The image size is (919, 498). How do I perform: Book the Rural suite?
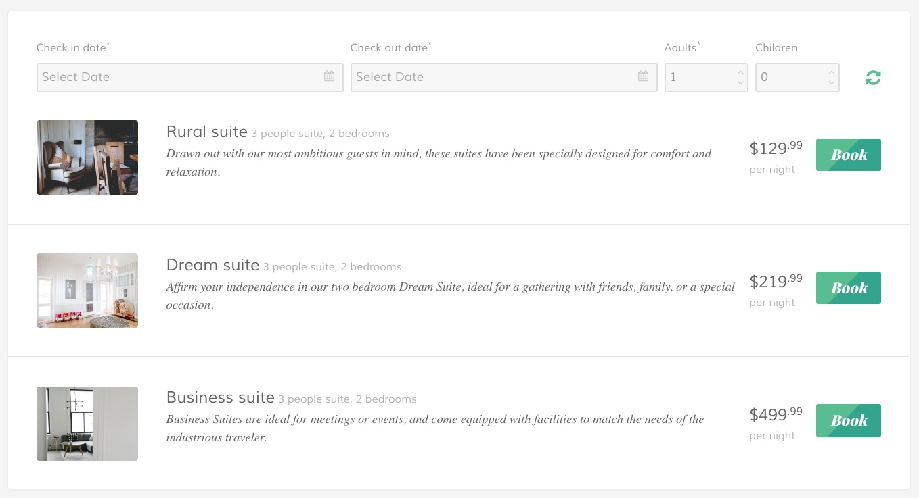click(x=848, y=155)
